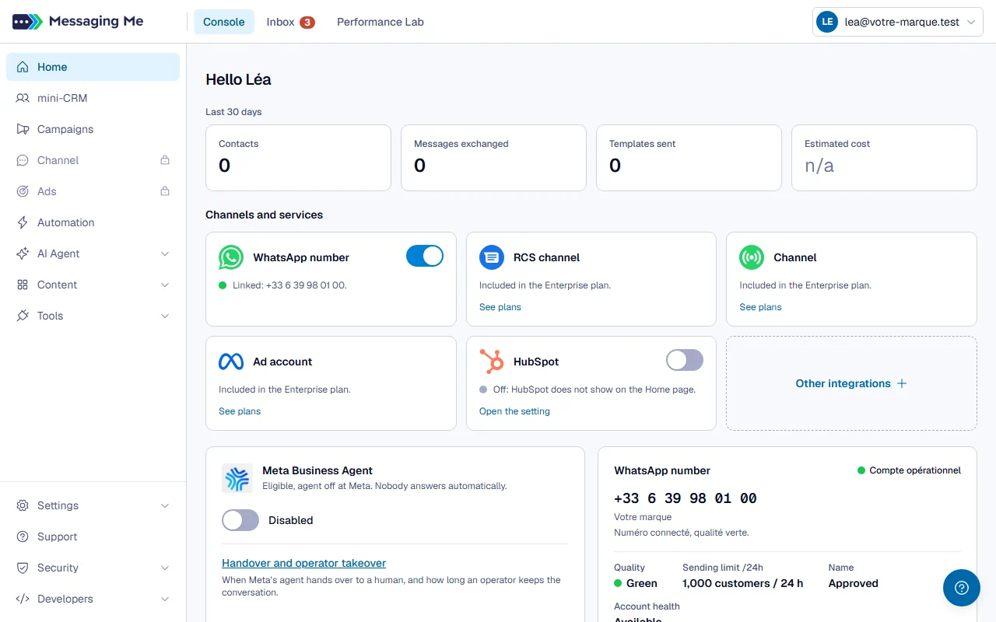
Task: Click See plans under RCS channel
Action: (500, 307)
